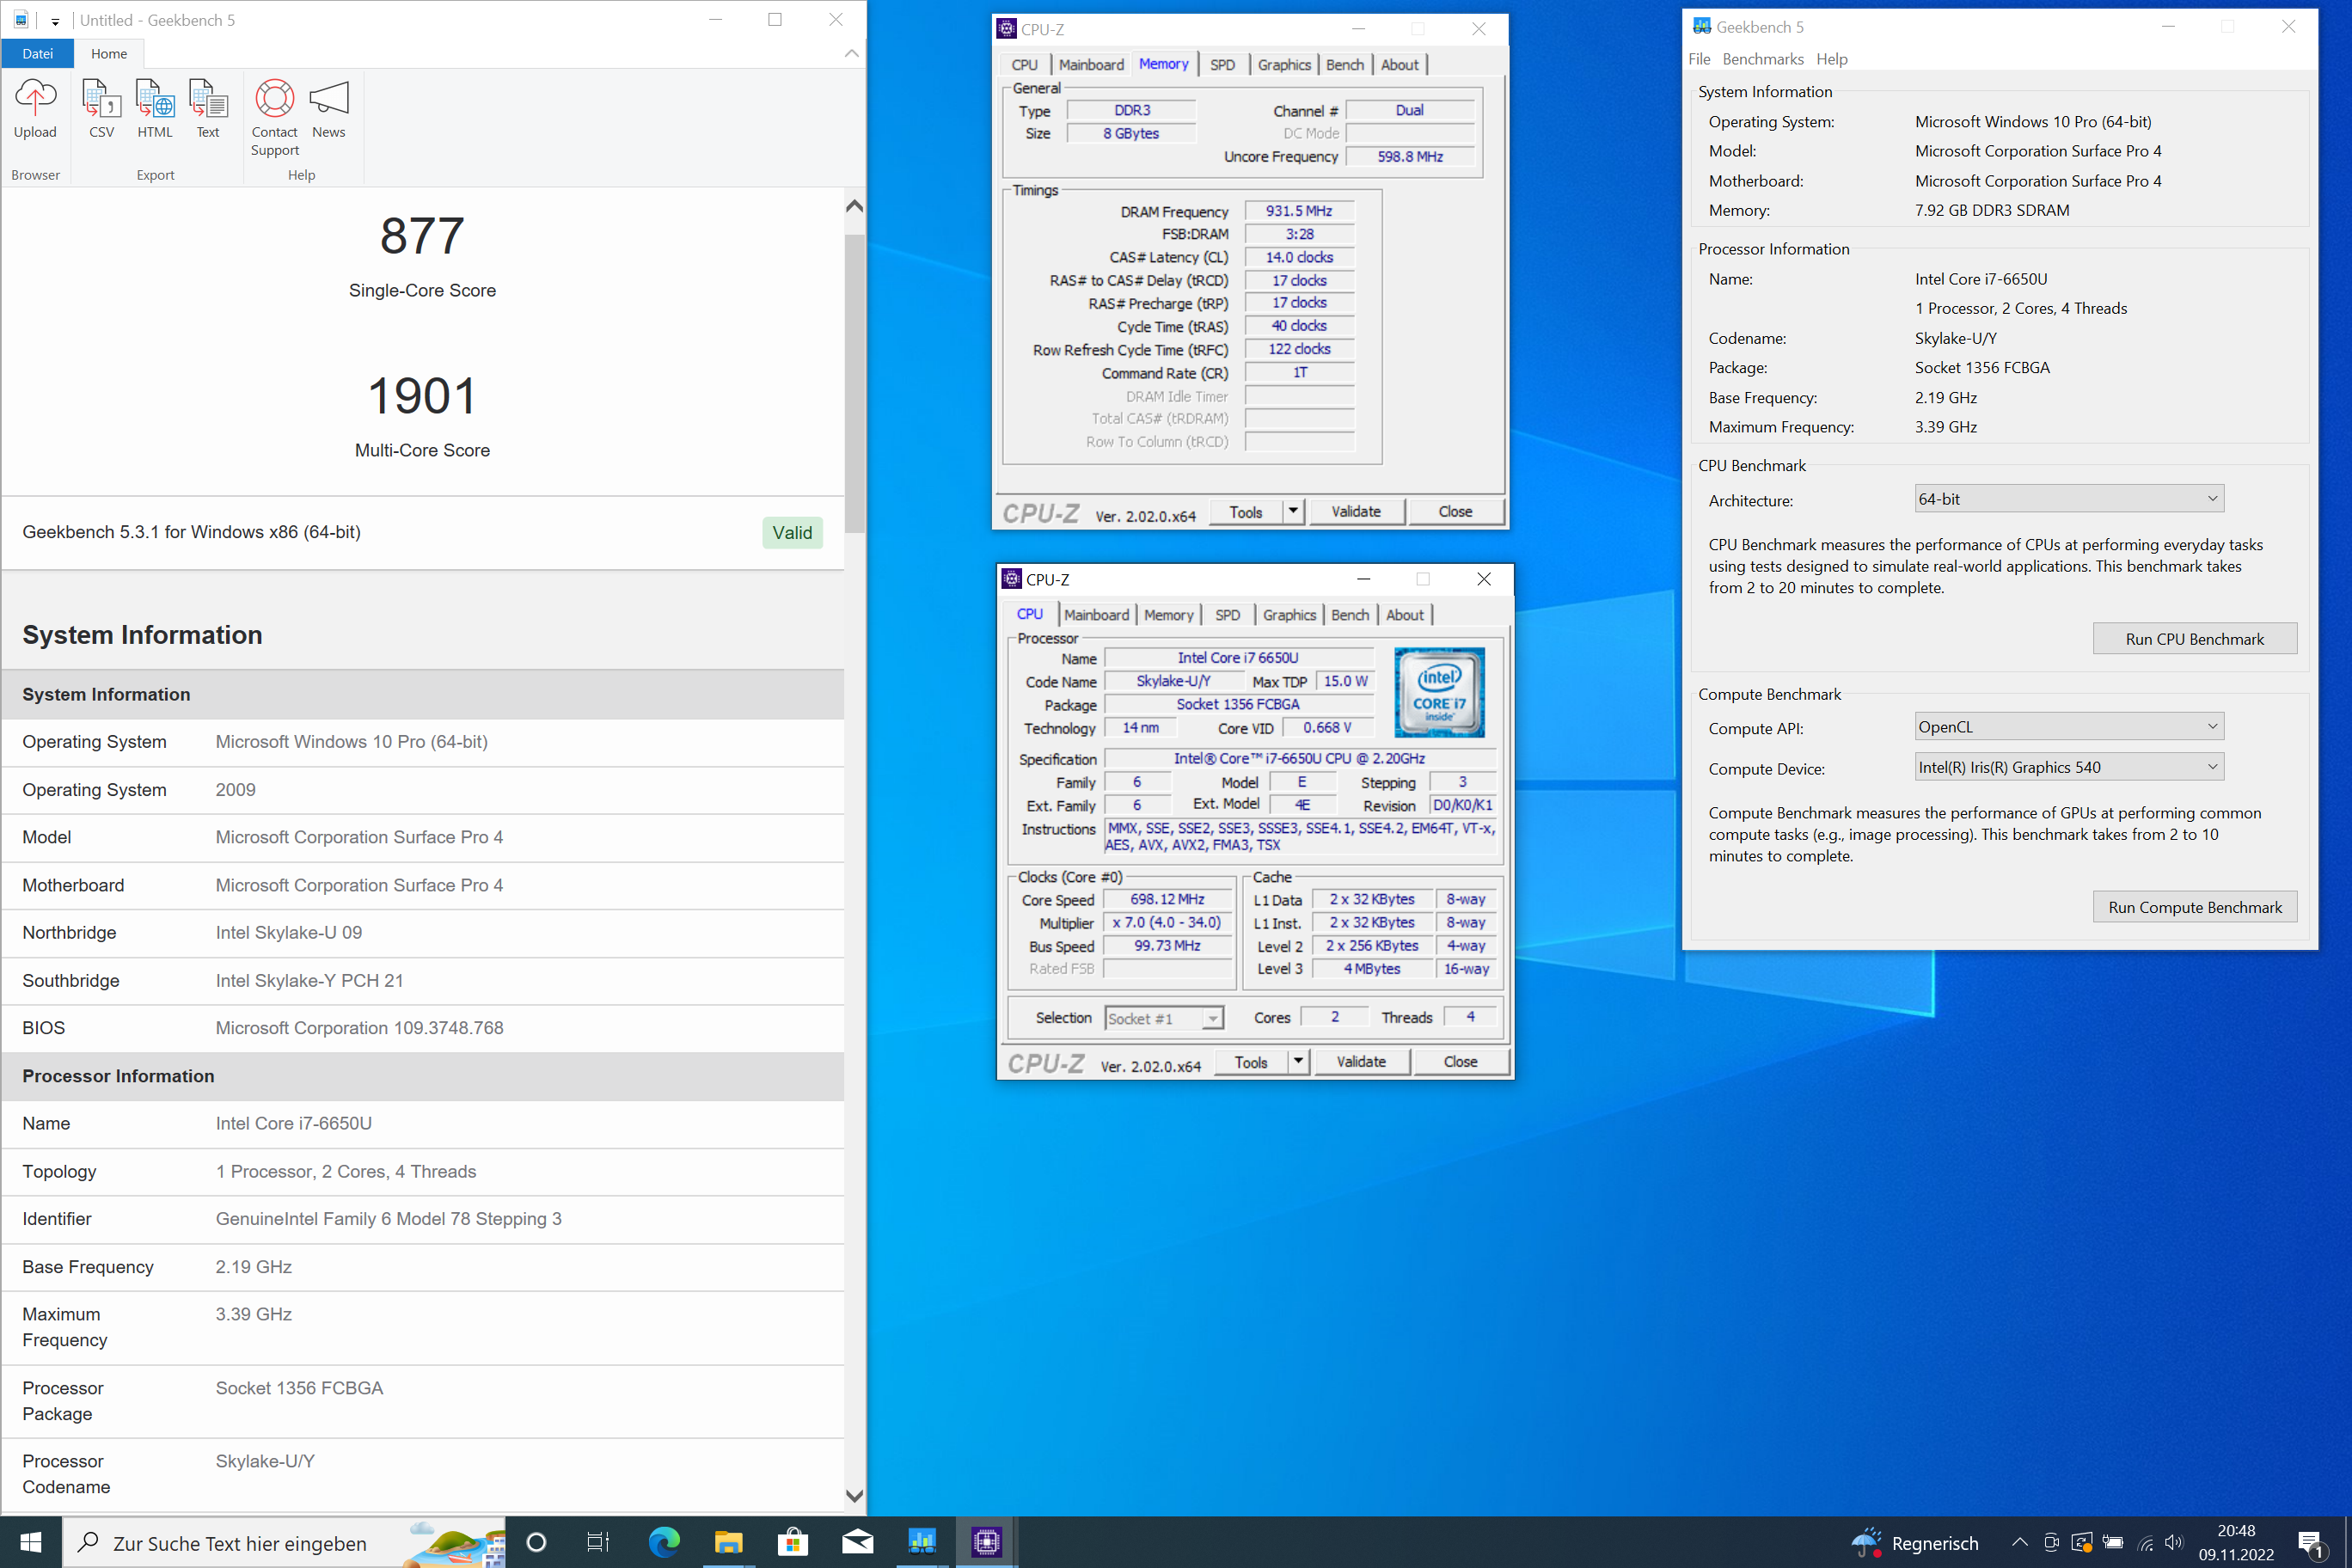Screen dimensions: 2352x1568
Task: Click Tools button in lower CPU-Z window
Action: tap(1250, 1062)
